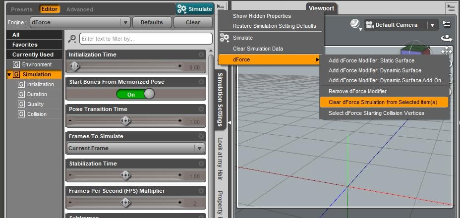Image resolution: width=460 pixels, height=218 pixels.
Task: Click the minus on Stabilization Time slider
Action: click(70, 175)
